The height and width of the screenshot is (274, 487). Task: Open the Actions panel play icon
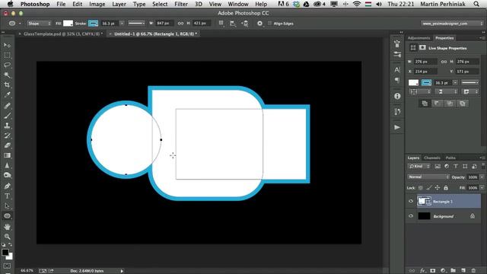click(397, 127)
